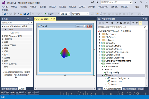Collapse the HelloCSharpGL project node
149x99 pixels.
(x=100, y=64)
